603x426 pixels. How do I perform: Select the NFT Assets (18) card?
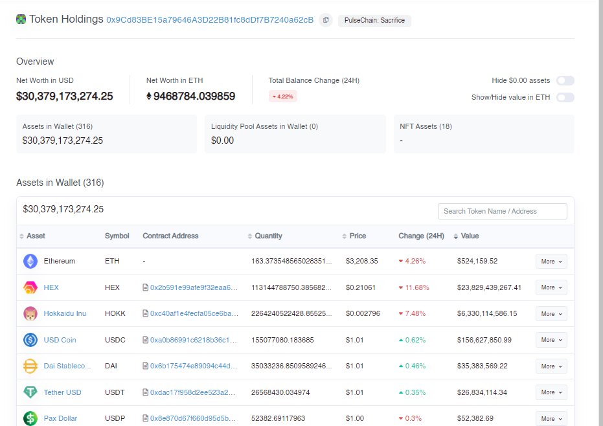point(484,134)
